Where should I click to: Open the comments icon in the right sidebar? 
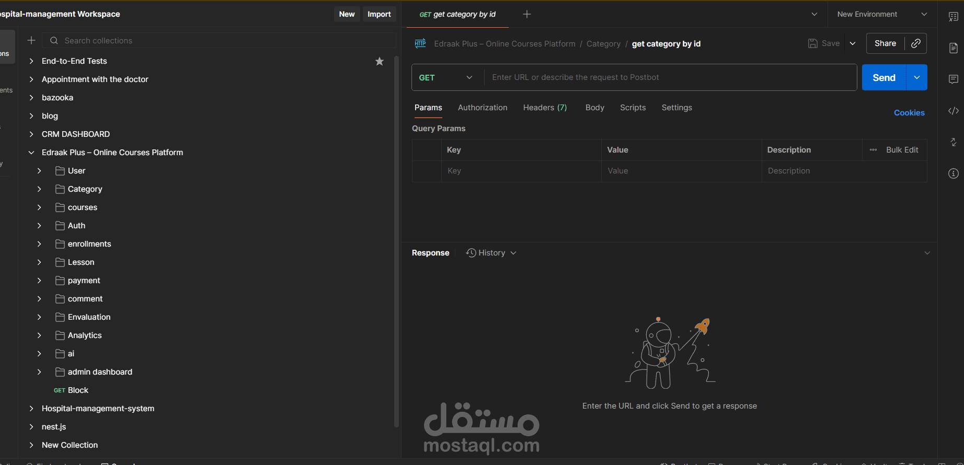pos(954,79)
